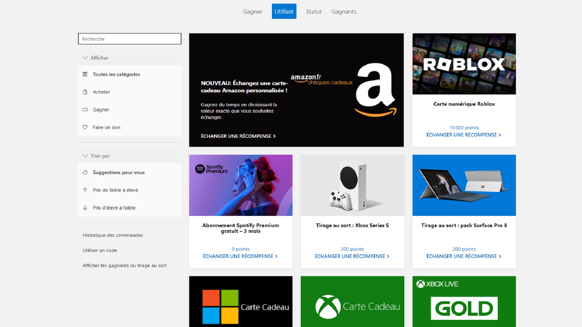Open Historique des commandes
The image size is (582, 327).
(x=112, y=235)
